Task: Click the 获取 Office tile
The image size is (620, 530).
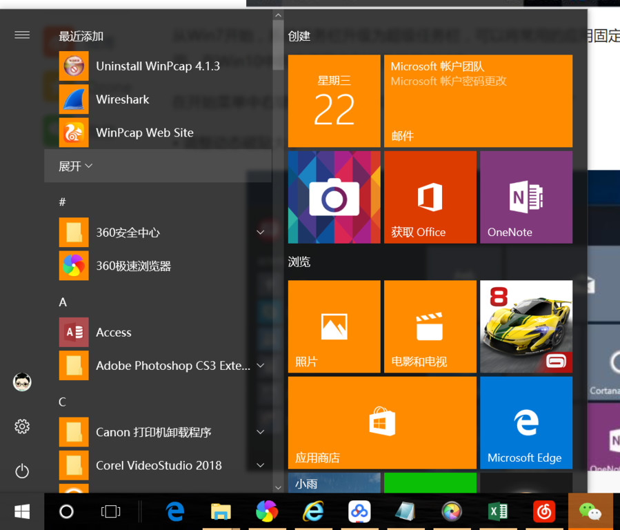Action: coord(430,197)
